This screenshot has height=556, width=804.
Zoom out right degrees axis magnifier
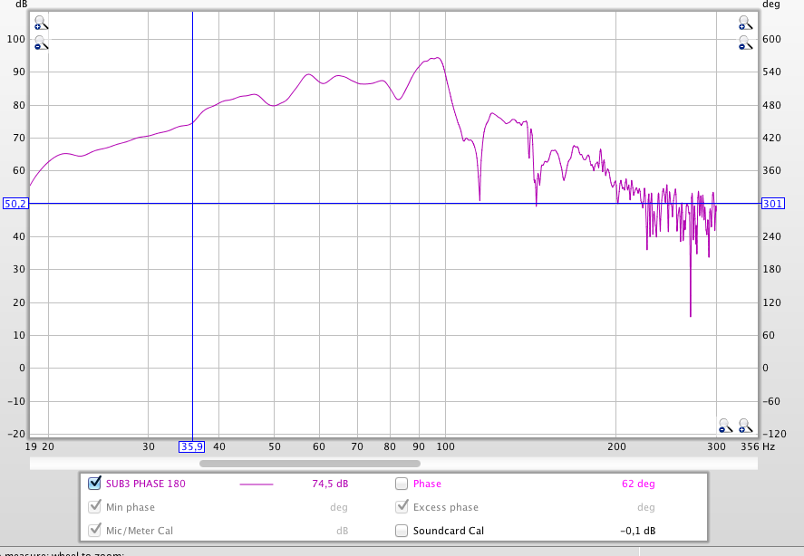coord(746,43)
